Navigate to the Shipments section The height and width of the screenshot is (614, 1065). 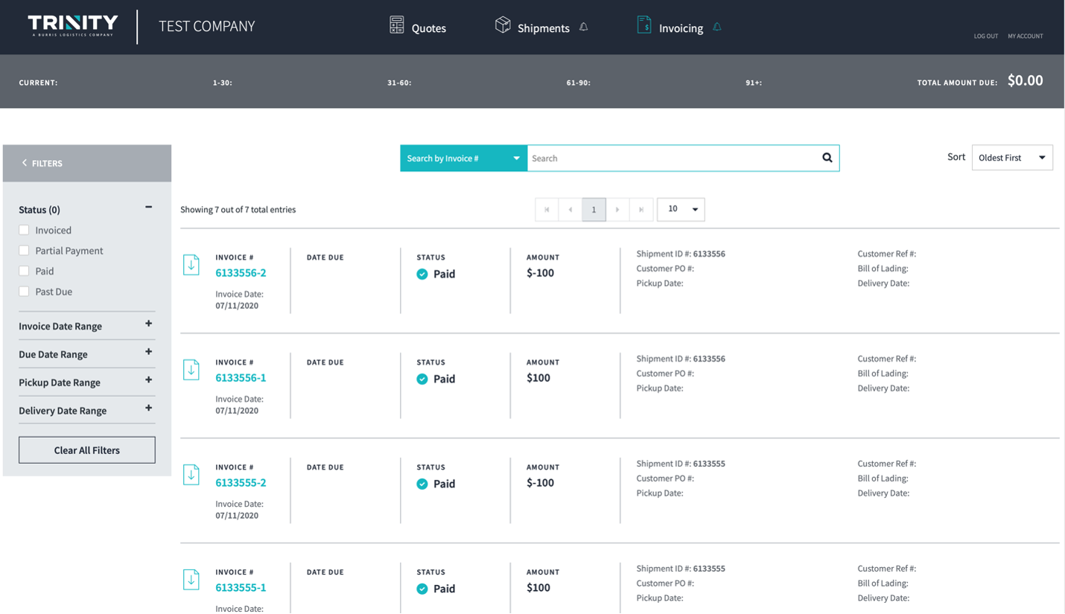click(532, 28)
